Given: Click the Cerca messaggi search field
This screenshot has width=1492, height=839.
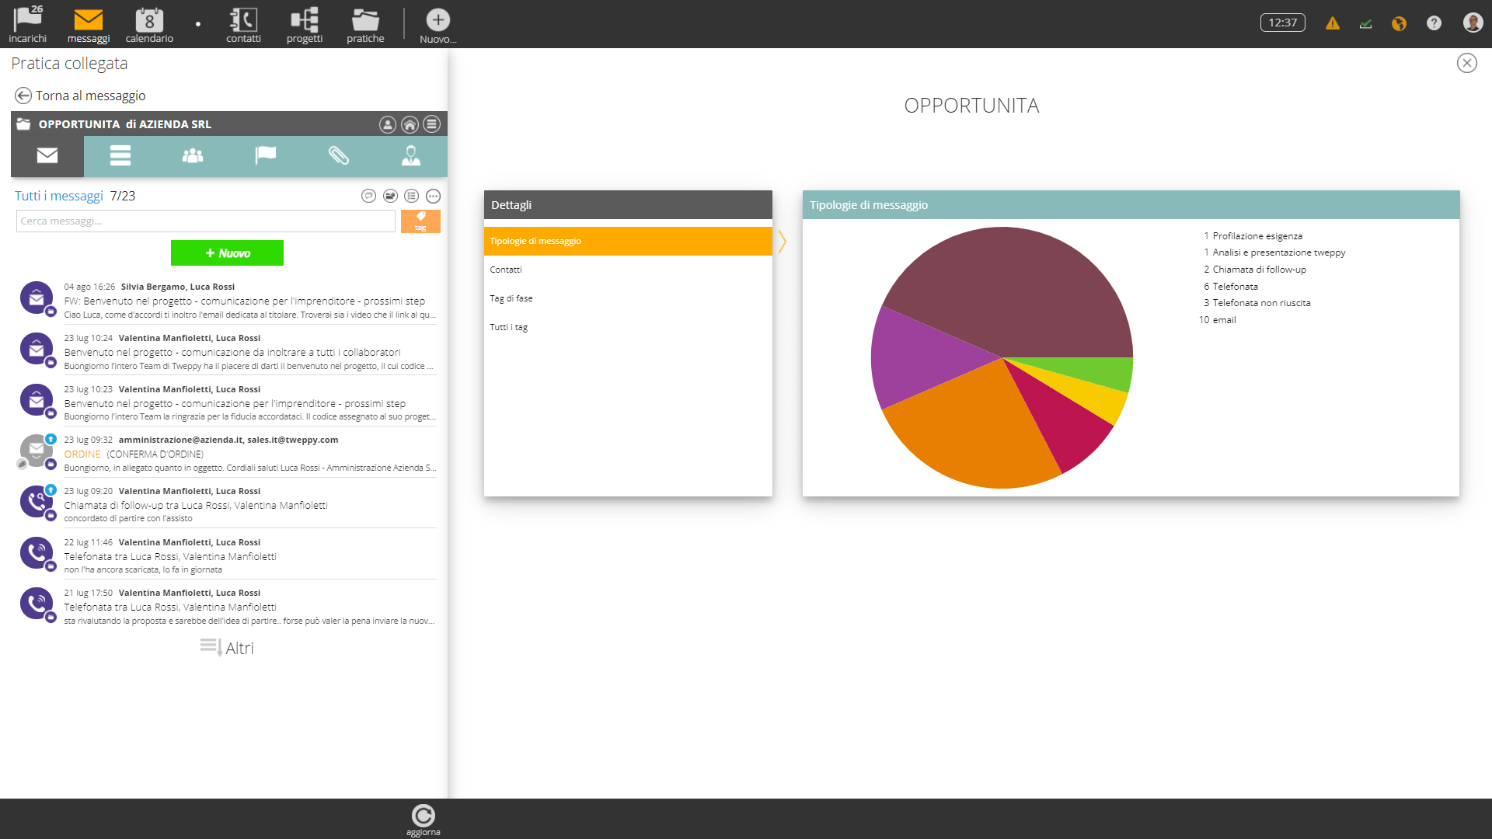Looking at the screenshot, I should coord(205,221).
